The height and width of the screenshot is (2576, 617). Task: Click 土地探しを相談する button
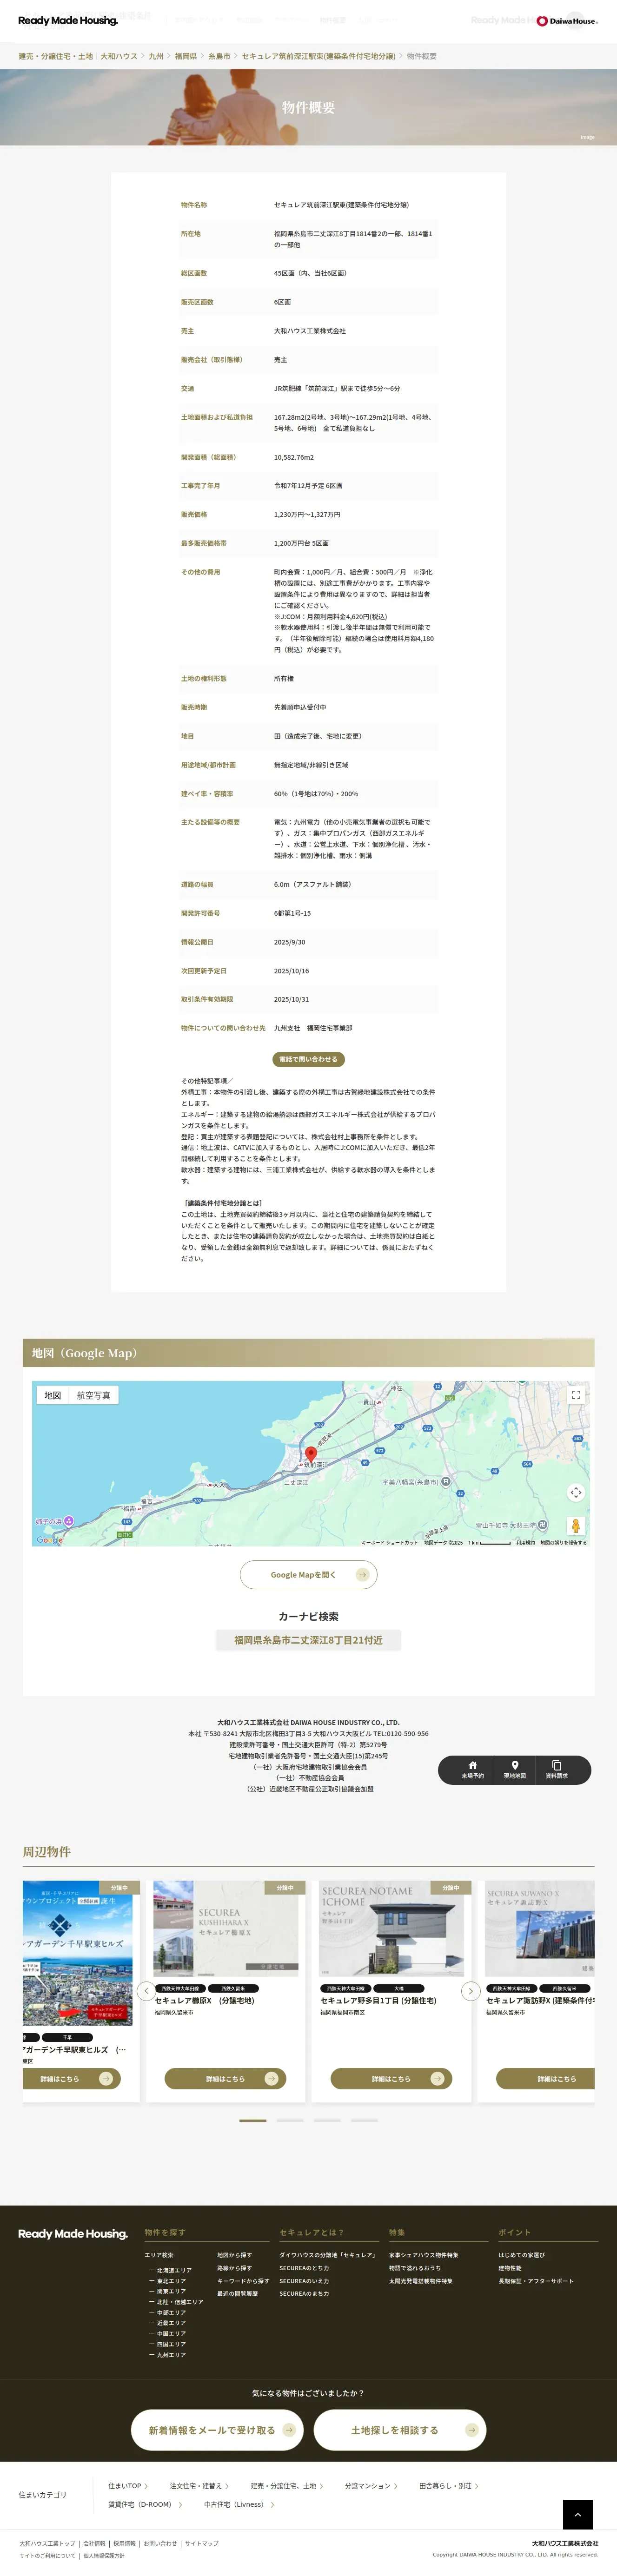click(400, 2430)
